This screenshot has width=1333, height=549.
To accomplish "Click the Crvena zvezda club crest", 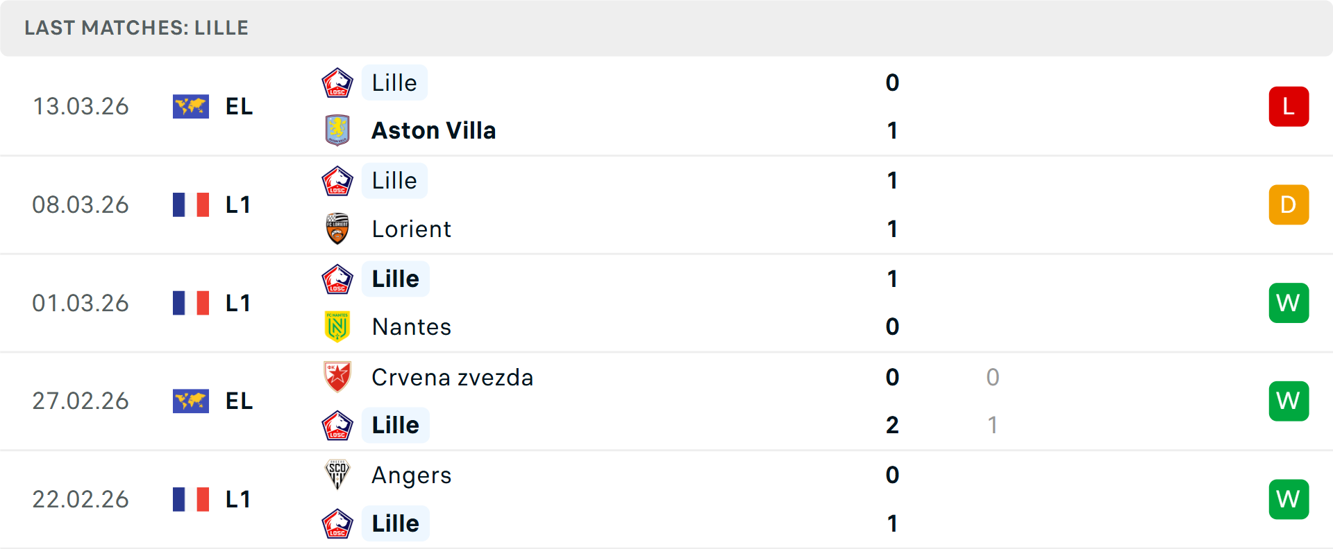I will coord(337,377).
